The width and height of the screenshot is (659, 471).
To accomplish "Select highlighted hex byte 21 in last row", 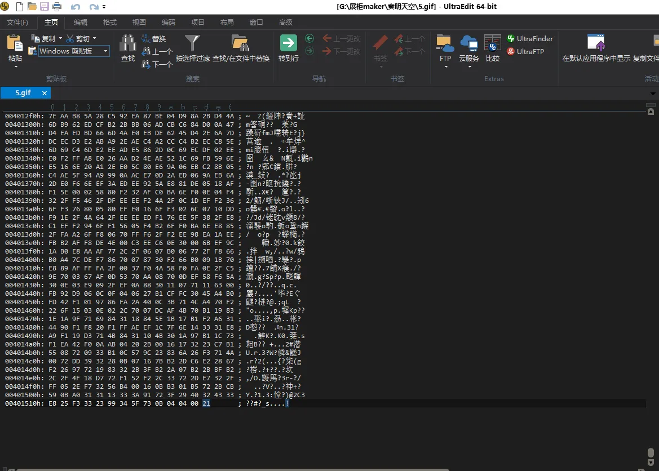I will pyautogui.click(x=206, y=403).
